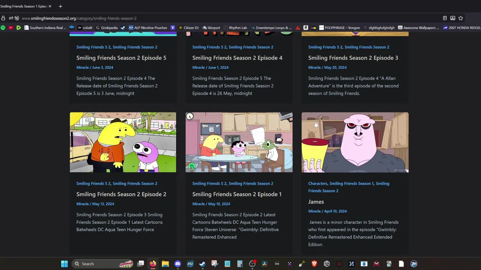Viewport: 481px width, 270px height.
Task: Open the YouTube bookmark icon
Action: coord(11,28)
